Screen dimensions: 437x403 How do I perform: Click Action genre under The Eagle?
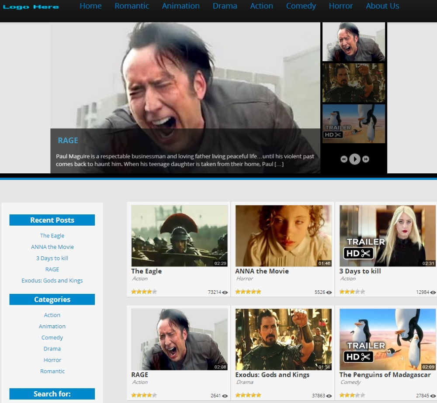140,279
